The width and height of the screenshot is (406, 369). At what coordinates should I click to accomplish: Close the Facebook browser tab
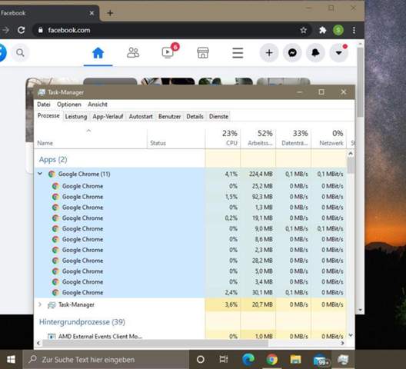coord(92,13)
